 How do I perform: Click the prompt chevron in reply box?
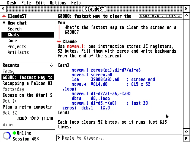pos(59,138)
